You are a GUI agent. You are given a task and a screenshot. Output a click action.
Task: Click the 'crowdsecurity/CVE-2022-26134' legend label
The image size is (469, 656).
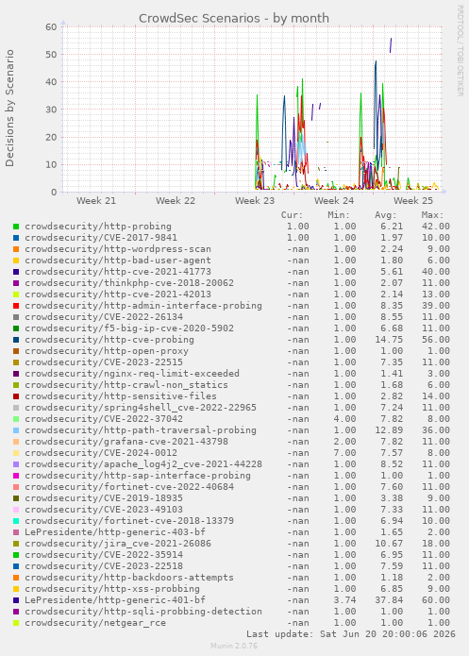pyautogui.click(x=104, y=317)
